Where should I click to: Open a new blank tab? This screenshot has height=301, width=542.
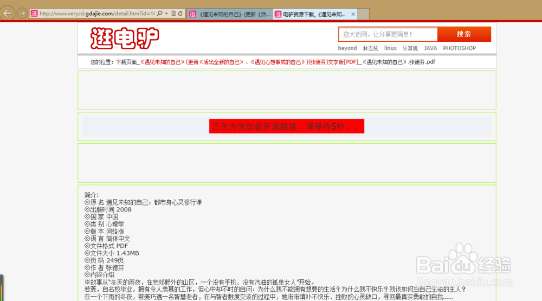pyautogui.click(x=363, y=14)
